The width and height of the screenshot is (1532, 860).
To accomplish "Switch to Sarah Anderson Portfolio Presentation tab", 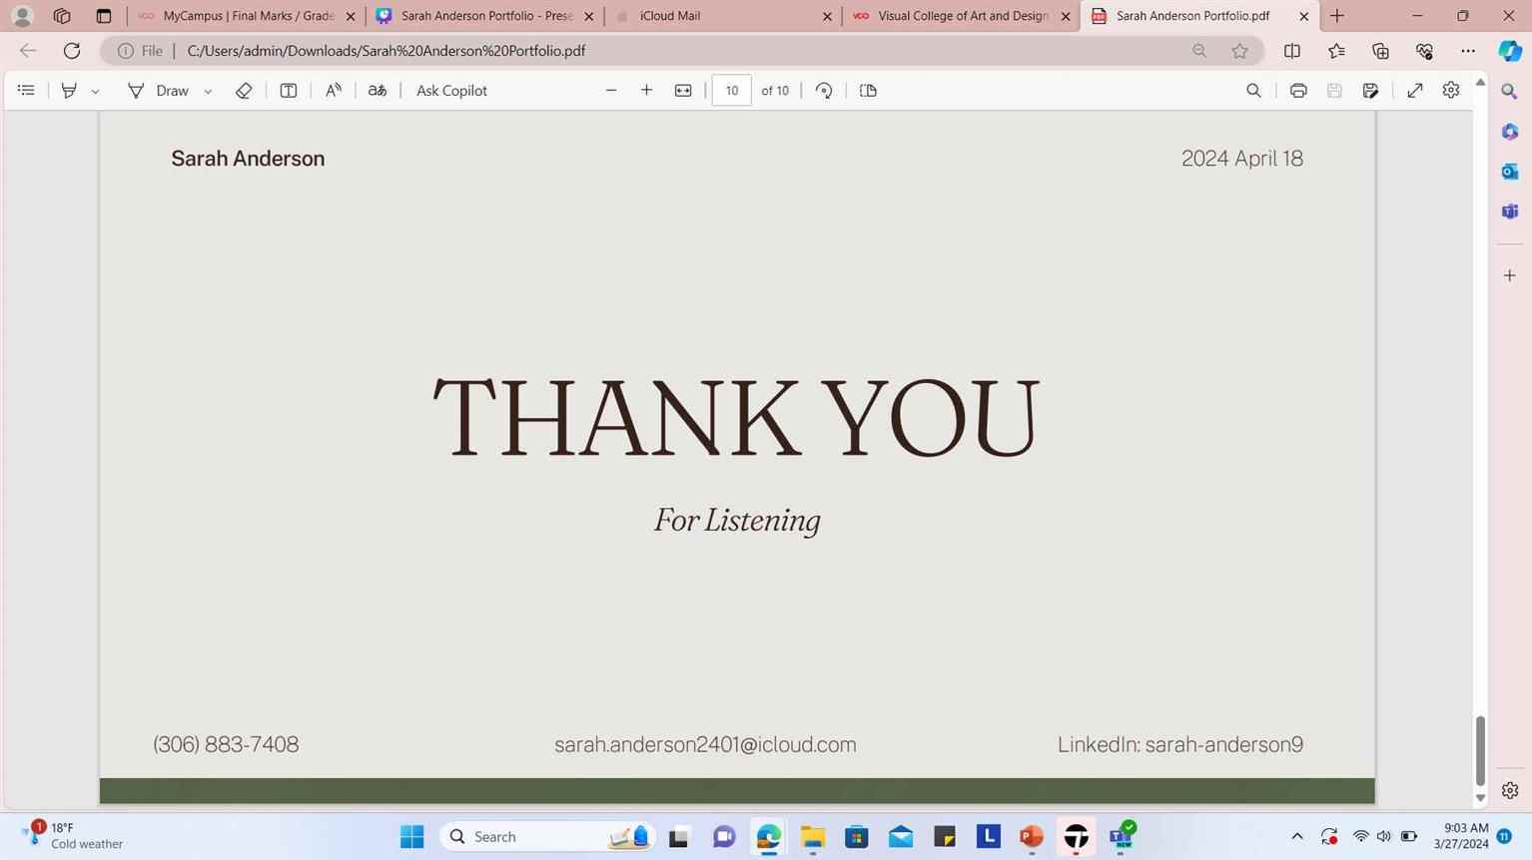I will (484, 16).
